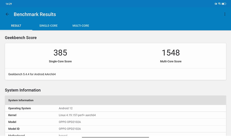
Task: Tap the Wi-Fi status icon
Action: click(219, 4)
